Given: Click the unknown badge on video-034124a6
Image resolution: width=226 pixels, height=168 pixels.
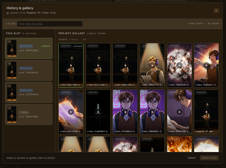Looking at the screenshot, I should [x=93, y=46].
